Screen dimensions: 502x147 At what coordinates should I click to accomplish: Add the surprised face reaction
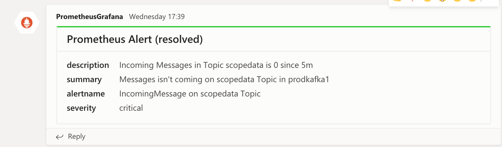[442, 1]
